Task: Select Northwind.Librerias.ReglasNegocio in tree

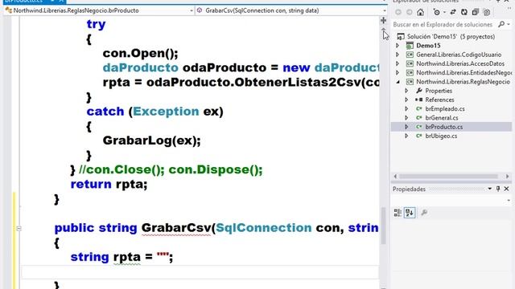Action: click(463, 82)
